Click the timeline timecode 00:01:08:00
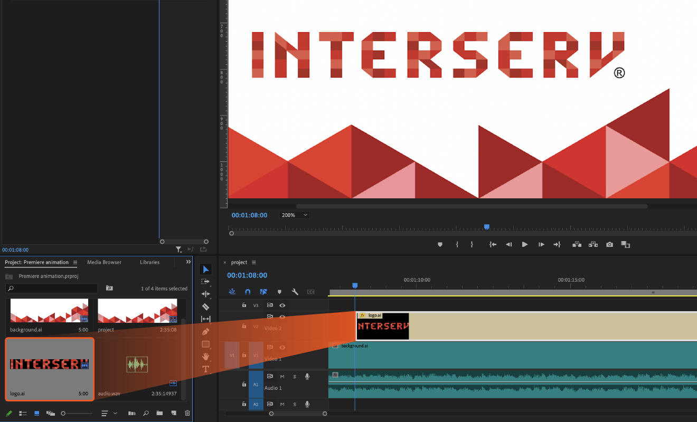This screenshot has width=697, height=422. pos(247,275)
